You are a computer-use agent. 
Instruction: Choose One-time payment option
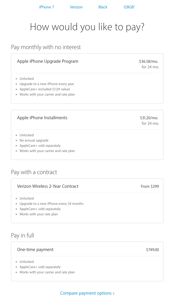click(x=87, y=261)
